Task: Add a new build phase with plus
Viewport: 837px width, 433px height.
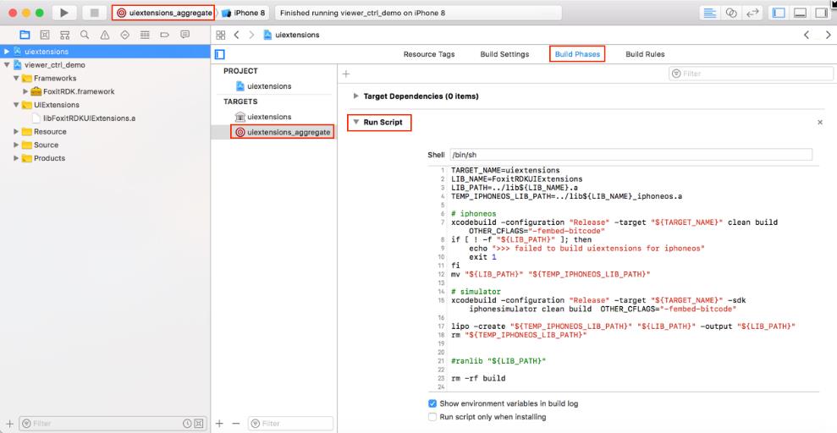Action: [x=346, y=74]
